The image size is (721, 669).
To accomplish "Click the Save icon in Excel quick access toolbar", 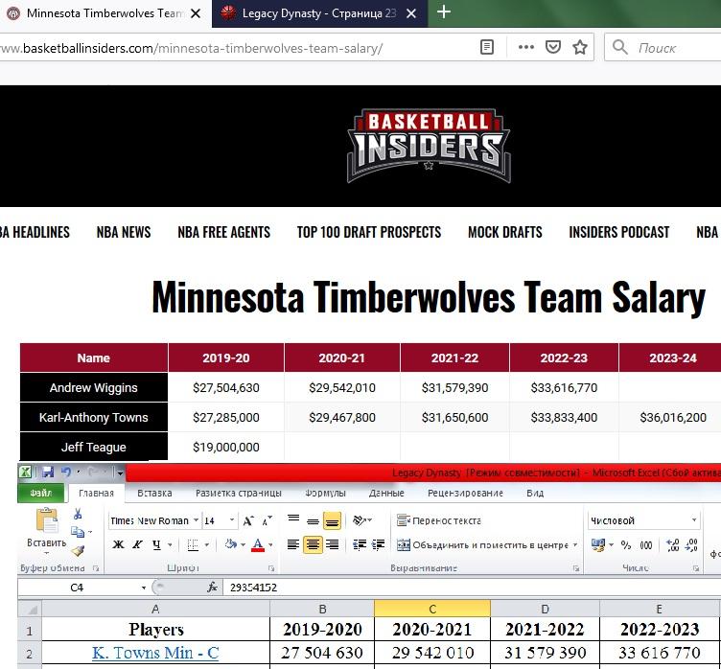I will click(x=47, y=472).
